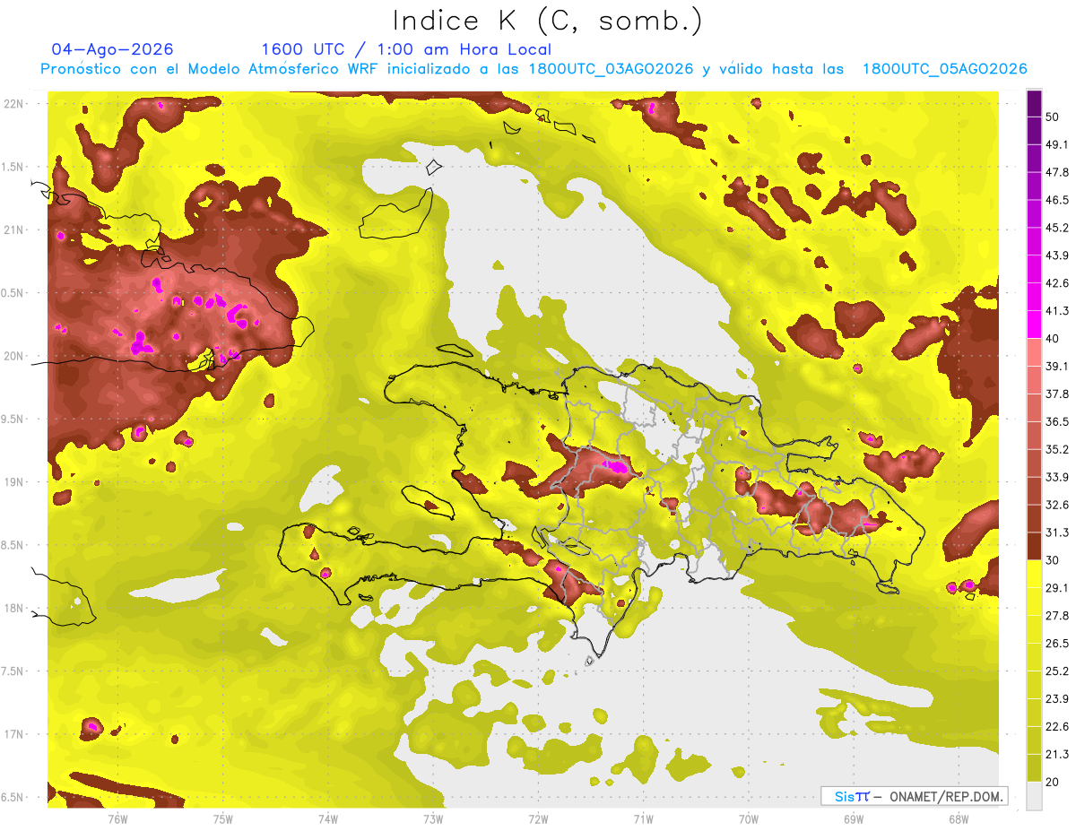Click the legend value "29.1"
1076x831 pixels.
pyautogui.click(x=1058, y=588)
